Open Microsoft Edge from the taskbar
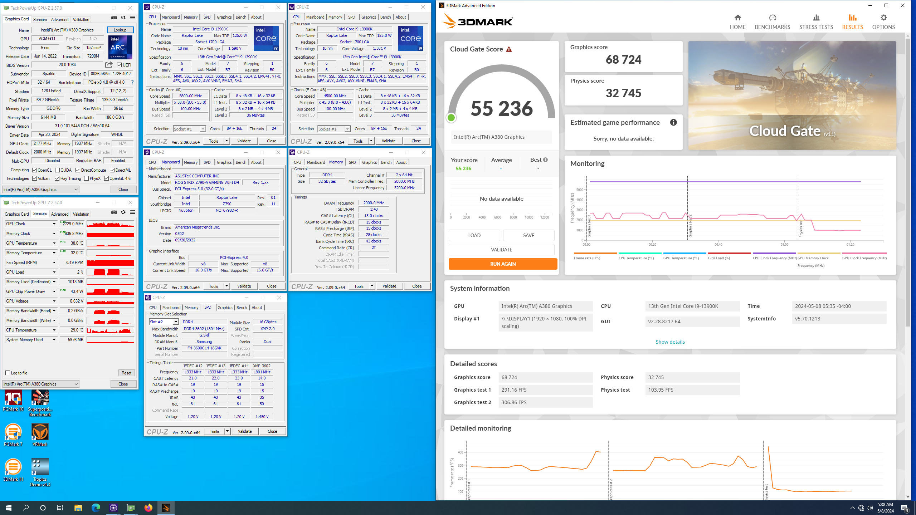The image size is (916, 515). [96, 507]
